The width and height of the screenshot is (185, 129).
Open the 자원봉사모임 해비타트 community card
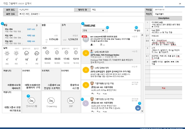point(12,79)
